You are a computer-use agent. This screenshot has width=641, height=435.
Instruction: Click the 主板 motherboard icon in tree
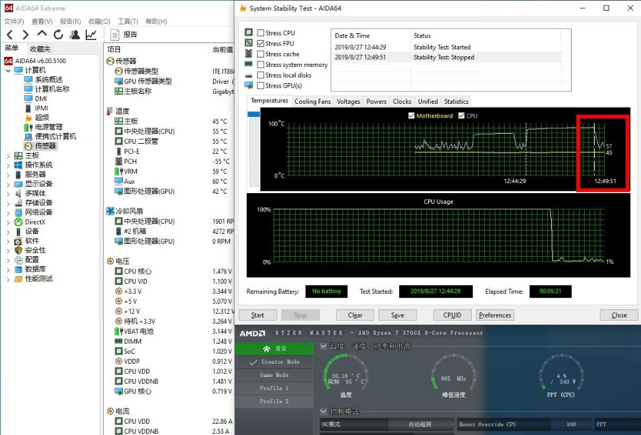[x=18, y=156]
